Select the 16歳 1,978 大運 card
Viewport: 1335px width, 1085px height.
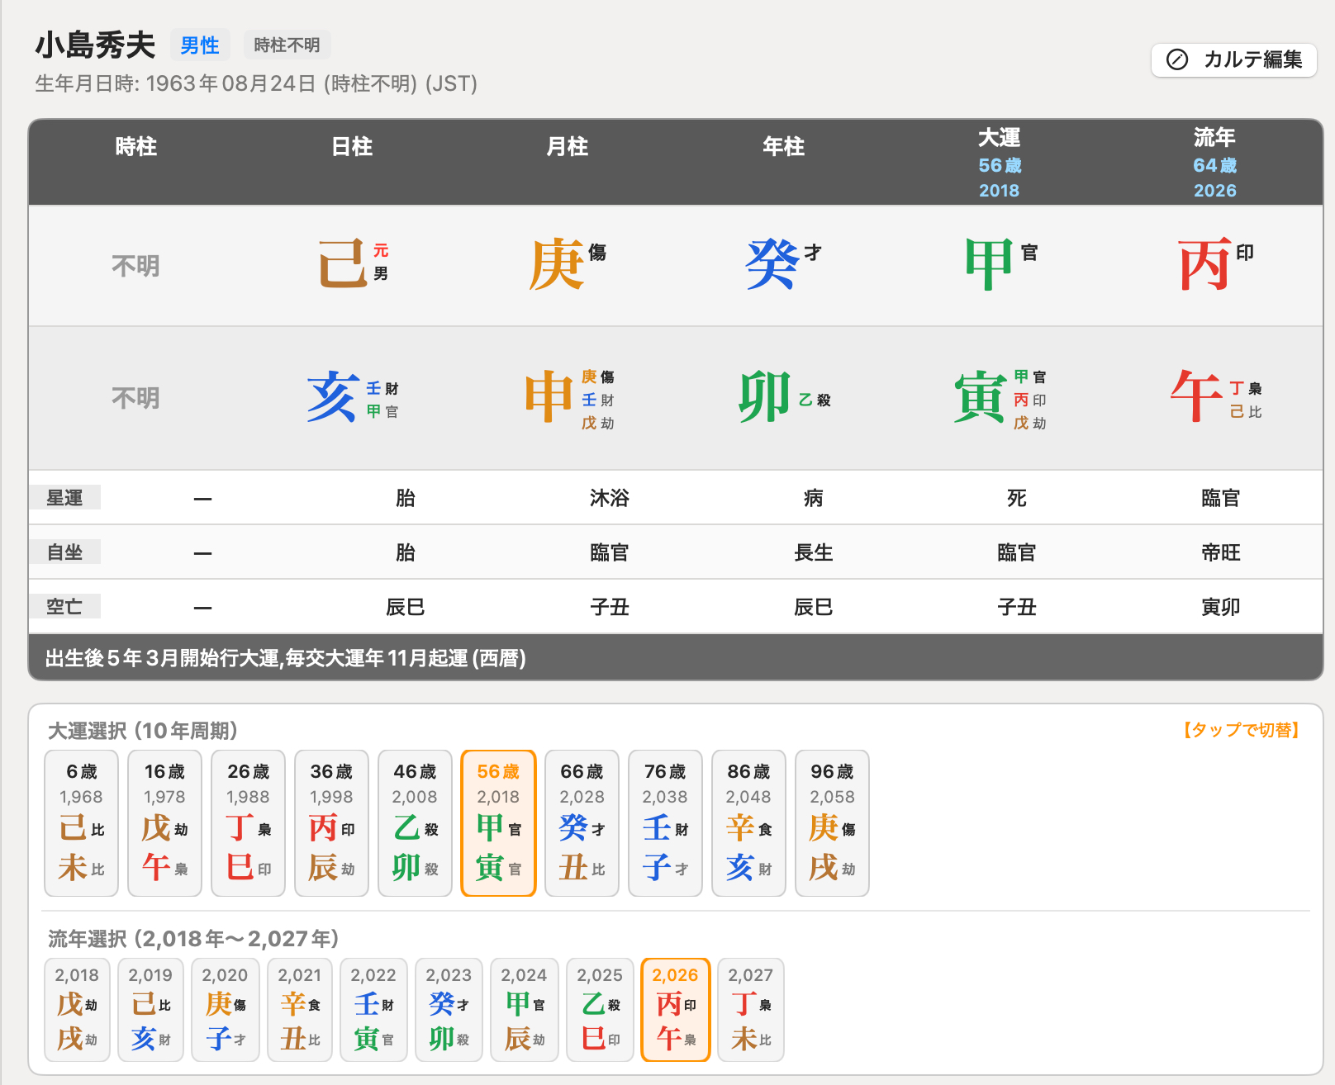164,822
